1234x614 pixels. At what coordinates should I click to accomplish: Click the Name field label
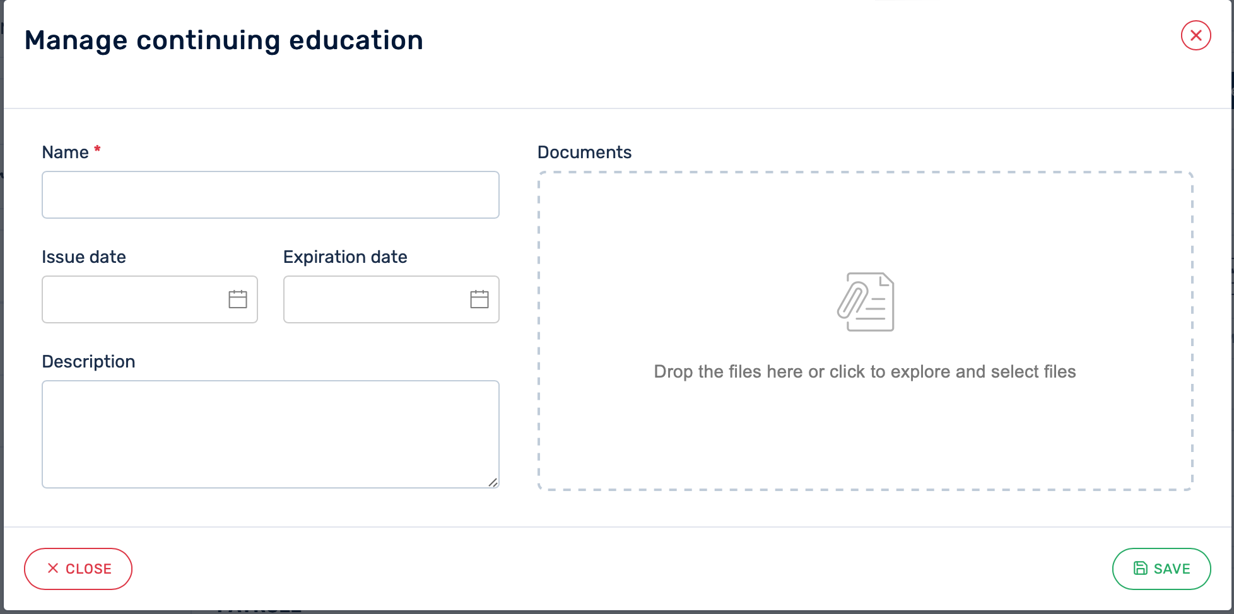[65, 153]
